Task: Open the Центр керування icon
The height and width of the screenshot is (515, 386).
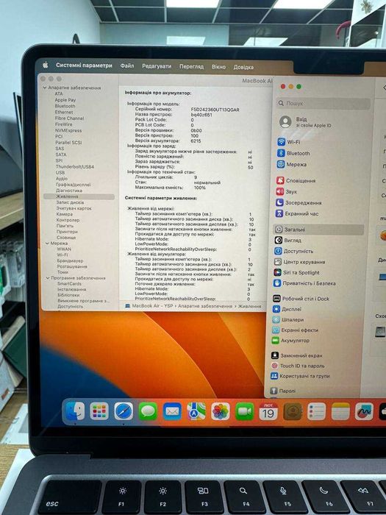Action: [278, 262]
